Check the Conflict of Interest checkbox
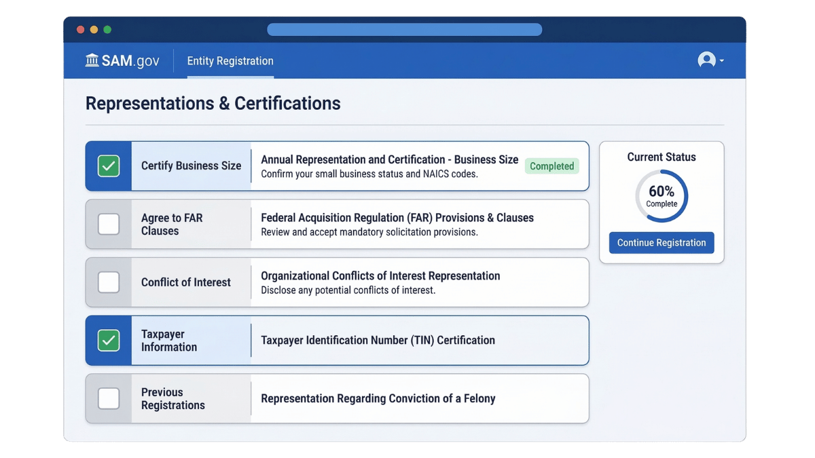815x458 pixels. click(x=109, y=282)
